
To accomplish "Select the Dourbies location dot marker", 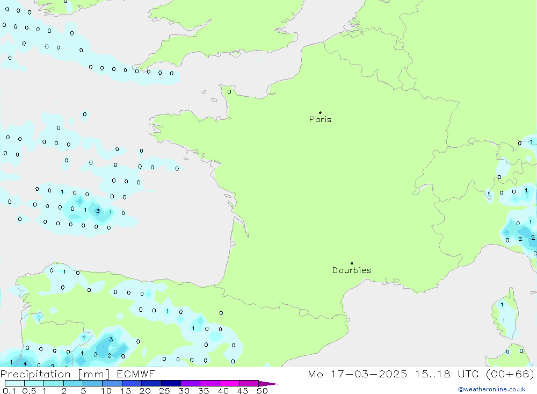I will [x=352, y=263].
